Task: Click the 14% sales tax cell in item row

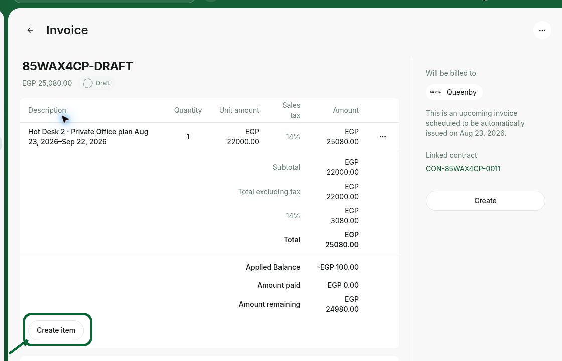Action: point(293,137)
